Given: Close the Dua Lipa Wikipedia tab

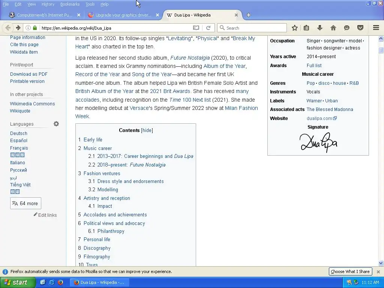Looking at the screenshot, I should pos(236,15).
